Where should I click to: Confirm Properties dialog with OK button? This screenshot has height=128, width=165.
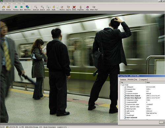(x=162, y=122)
